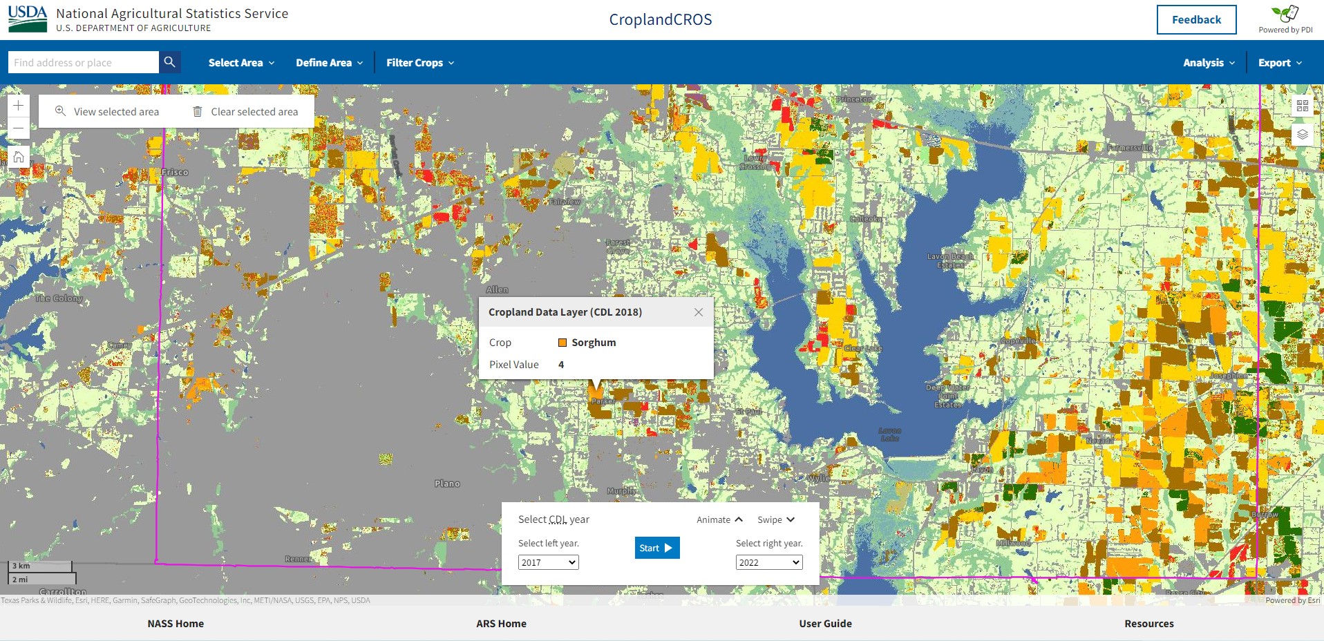Image resolution: width=1324 pixels, height=641 pixels.
Task: Click Clear selected area trash button
Action: [x=245, y=111]
